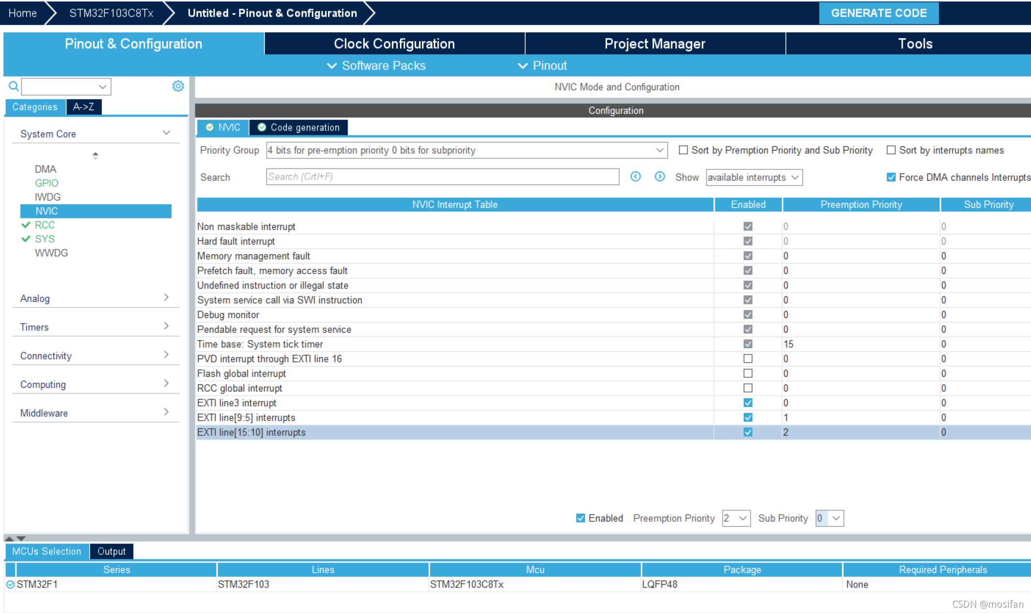1031x613 pixels.
Task: Click the bottom panel collapse arrows
Action: 15,538
